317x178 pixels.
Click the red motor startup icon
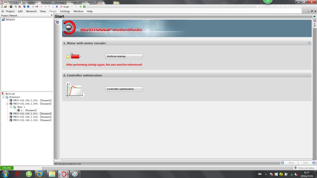[74, 57]
